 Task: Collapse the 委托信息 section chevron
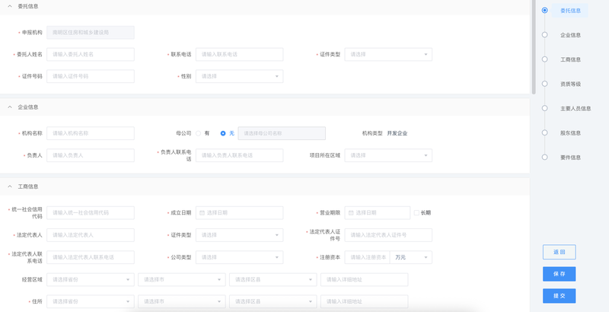[9, 6]
